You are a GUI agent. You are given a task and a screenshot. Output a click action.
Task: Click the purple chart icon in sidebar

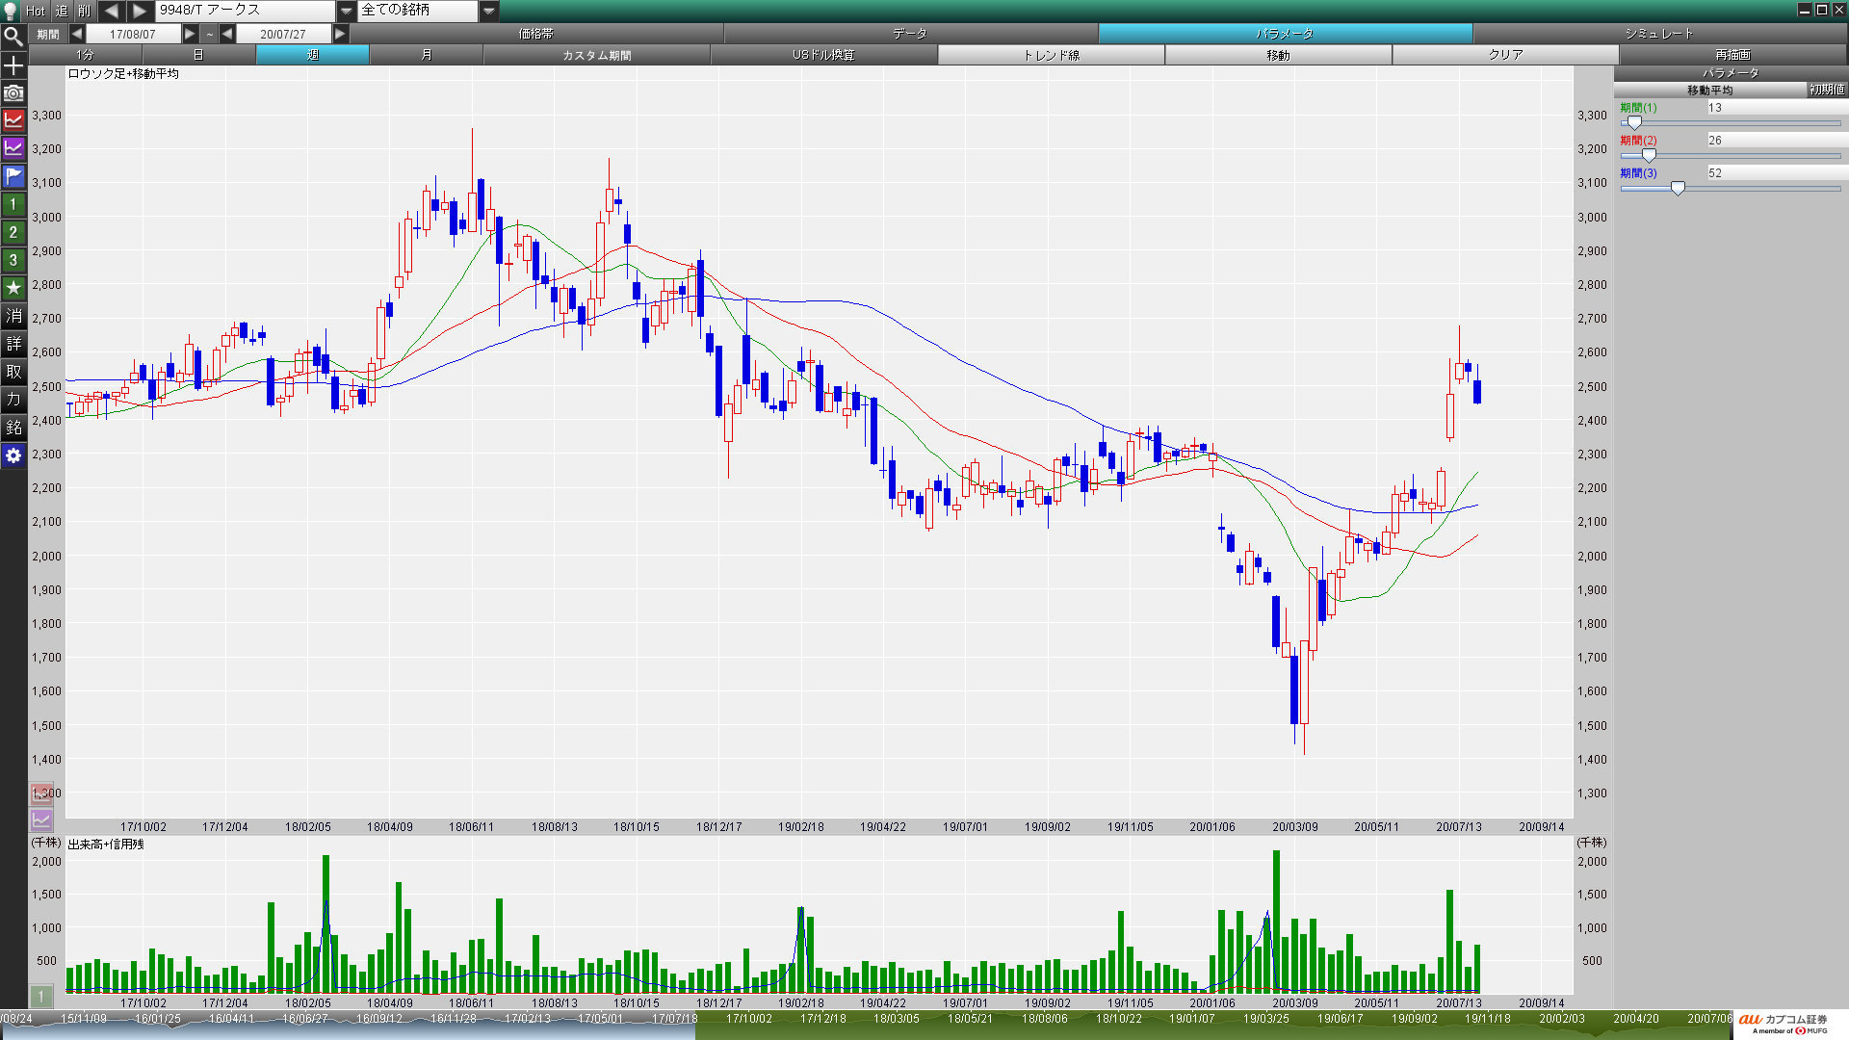click(13, 148)
